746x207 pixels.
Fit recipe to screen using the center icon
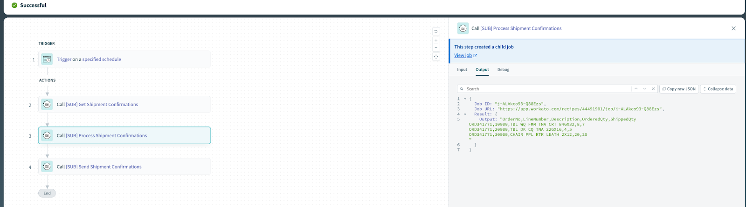436,57
